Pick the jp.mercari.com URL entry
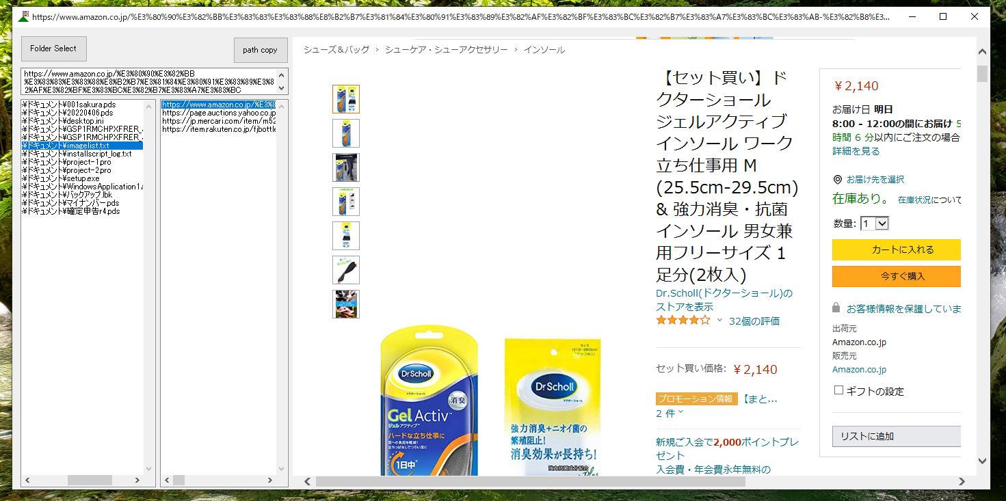The image size is (1006, 501). point(218,121)
